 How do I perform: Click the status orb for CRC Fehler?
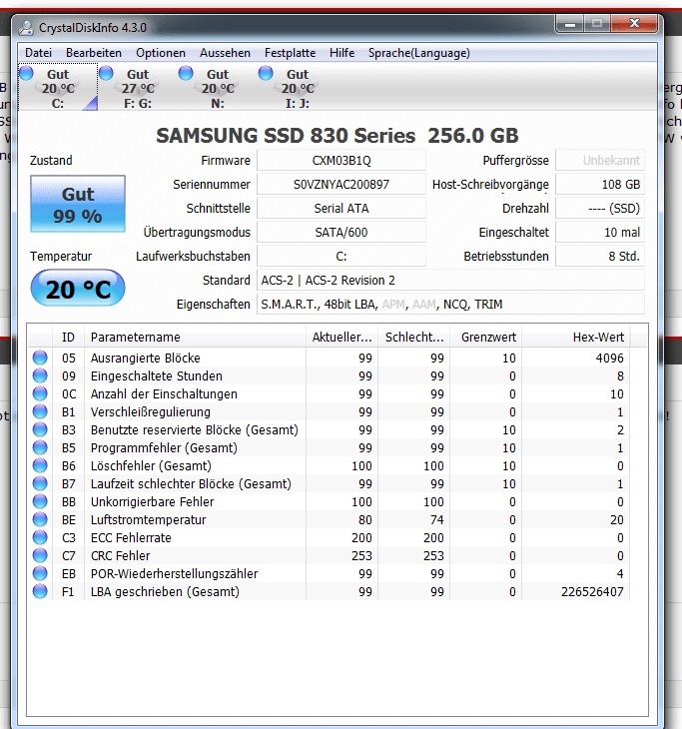click(40, 555)
